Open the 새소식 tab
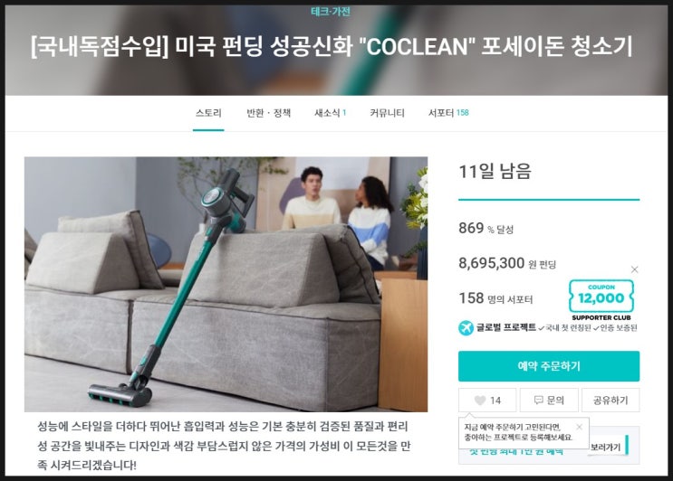Image resolution: width=673 pixels, height=481 pixels. pos(330,113)
